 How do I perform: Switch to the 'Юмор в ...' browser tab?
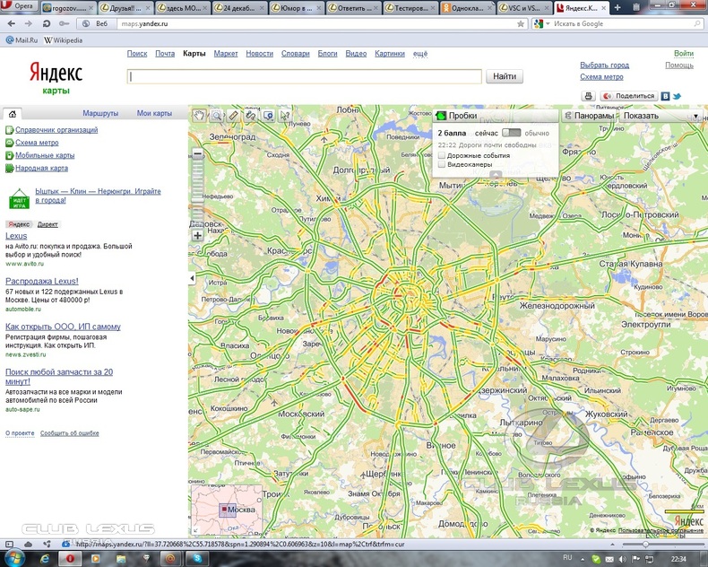(297, 8)
